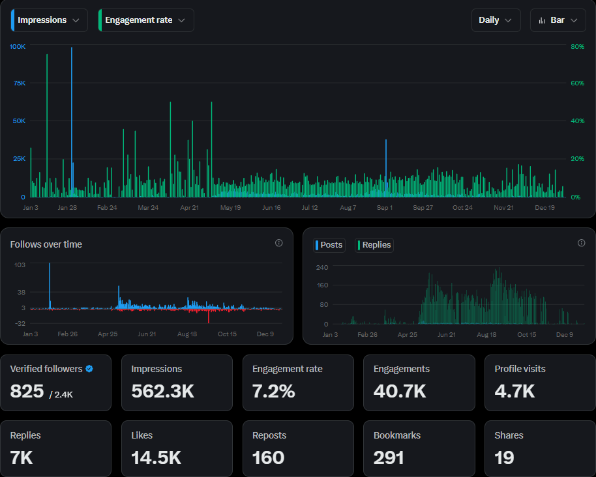Click the blue swatch on Impressions selector

click(12, 20)
